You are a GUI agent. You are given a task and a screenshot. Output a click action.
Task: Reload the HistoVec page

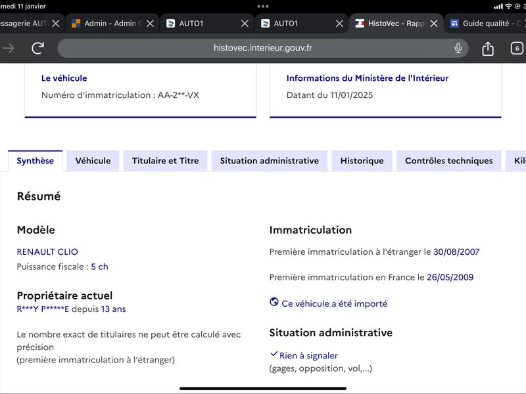tap(38, 48)
